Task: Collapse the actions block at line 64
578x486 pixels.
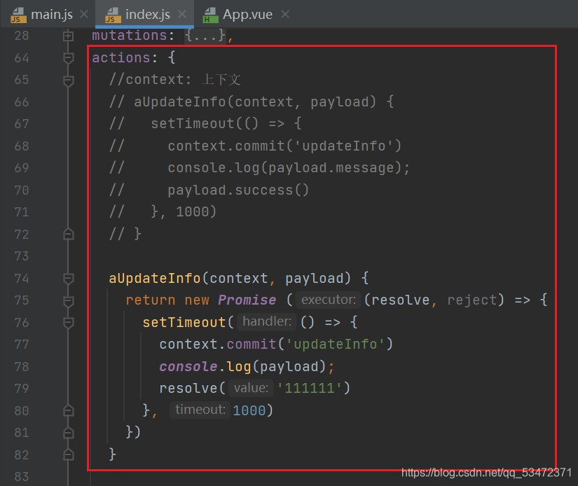Action: tap(68, 58)
